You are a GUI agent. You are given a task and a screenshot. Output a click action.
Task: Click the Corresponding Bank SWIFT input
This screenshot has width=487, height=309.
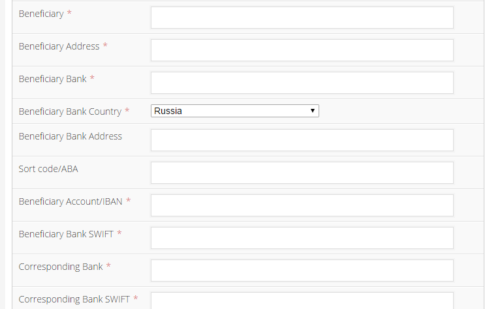pyautogui.click(x=302, y=301)
